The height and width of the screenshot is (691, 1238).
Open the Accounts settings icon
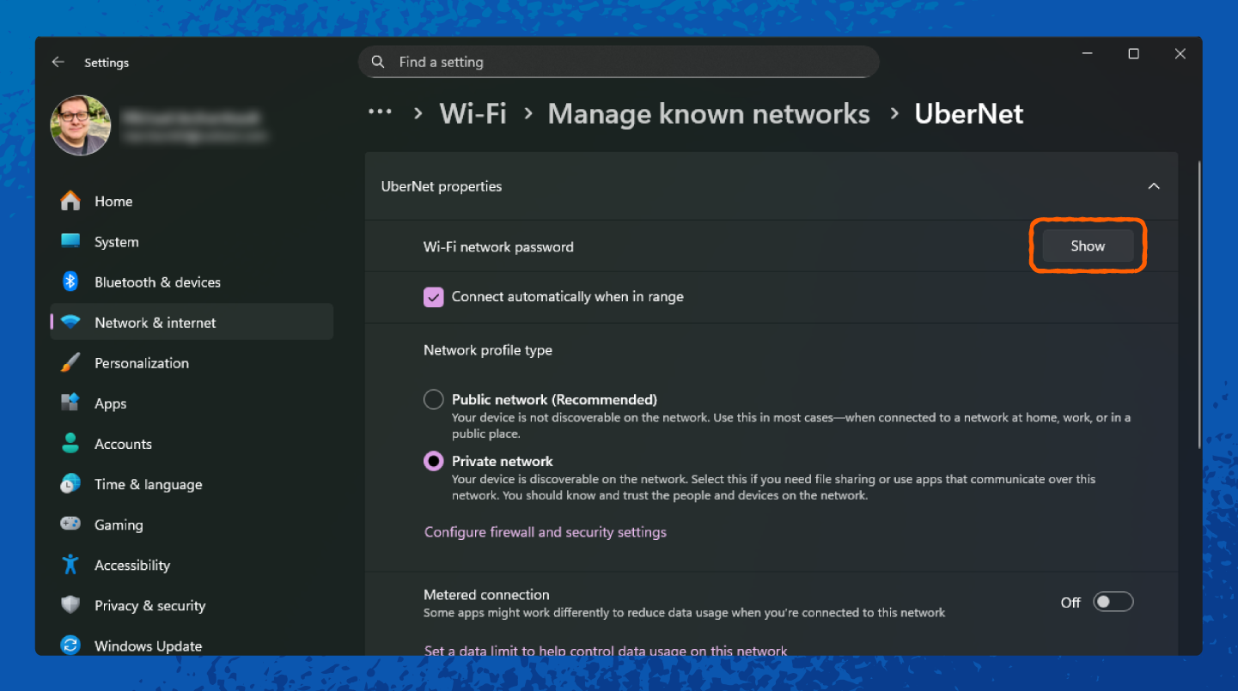[69, 443]
